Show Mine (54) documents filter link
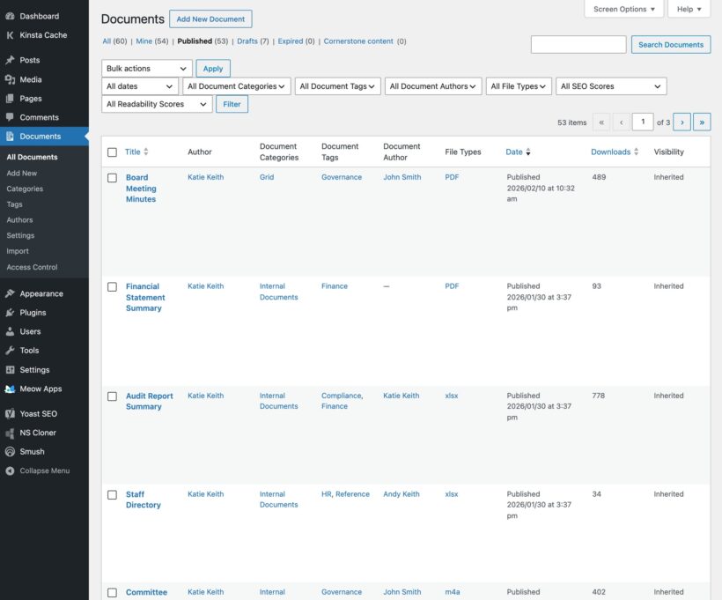722x600 pixels. [152, 41]
